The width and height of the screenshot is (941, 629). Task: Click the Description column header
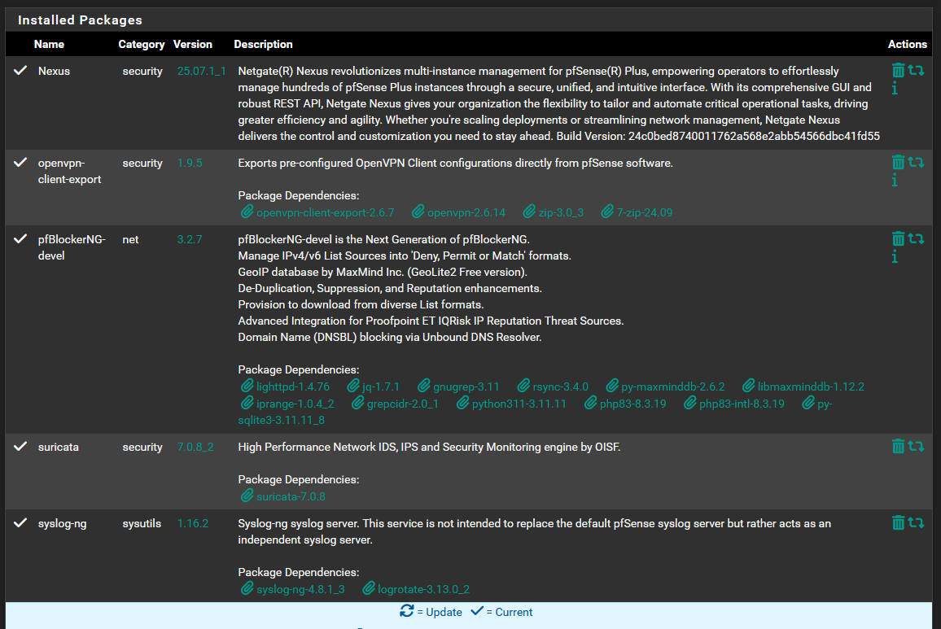pyautogui.click(x=263, y=45)
